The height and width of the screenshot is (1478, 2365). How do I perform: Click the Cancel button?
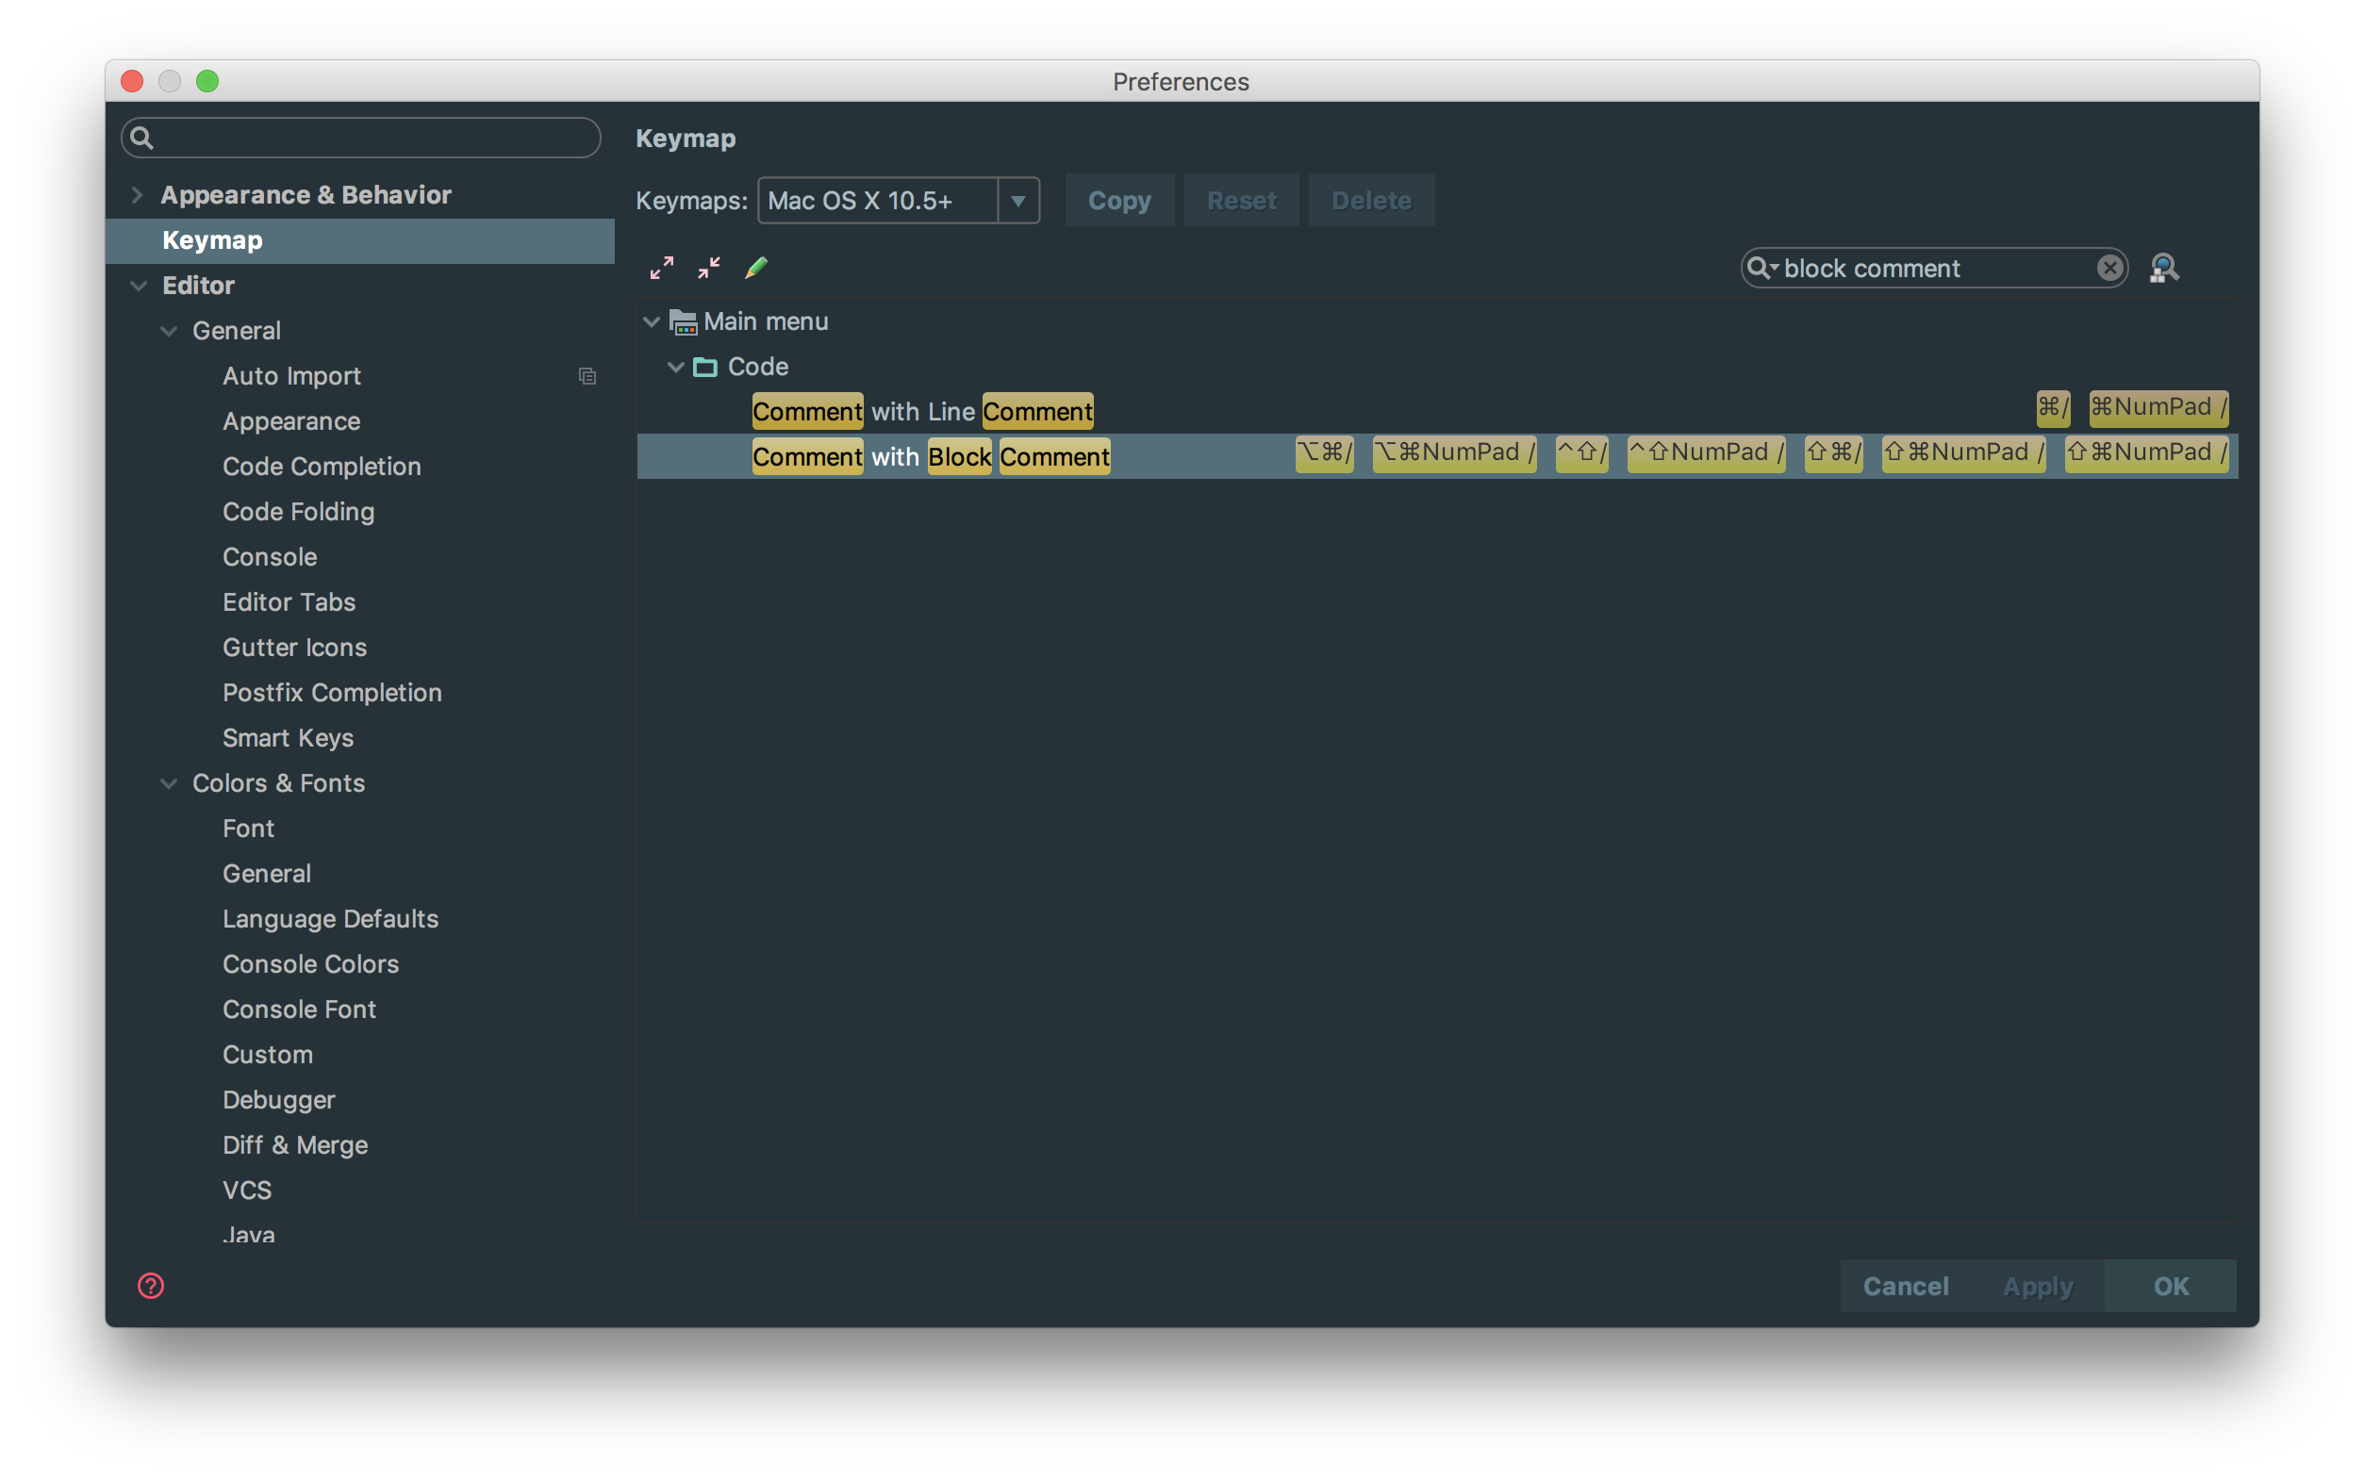(x=1906, y=1287)
